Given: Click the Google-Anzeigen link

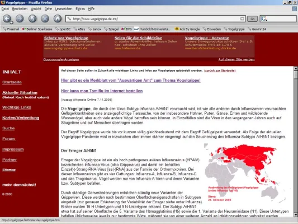Looking at the screenshot, I should click(61, 59).
